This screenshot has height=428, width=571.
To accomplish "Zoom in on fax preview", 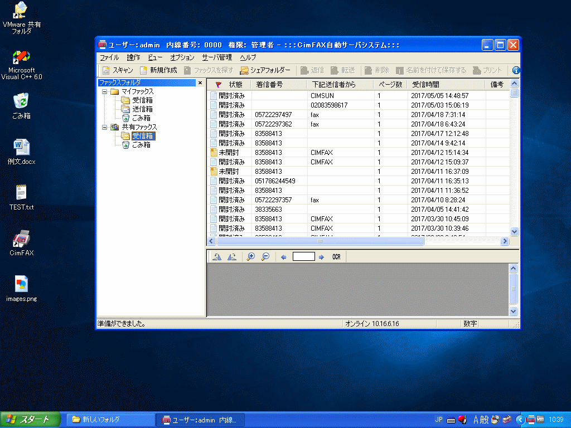I will click(250, 257).
